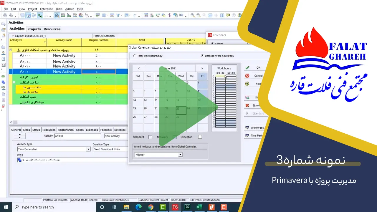The width and height of the screenshot is (377, 212).
Task: Switch to Gantt Chart view icon
Action: tap(28, 15)
